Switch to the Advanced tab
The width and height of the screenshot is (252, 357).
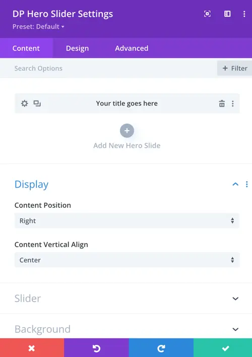coord(132,48)
